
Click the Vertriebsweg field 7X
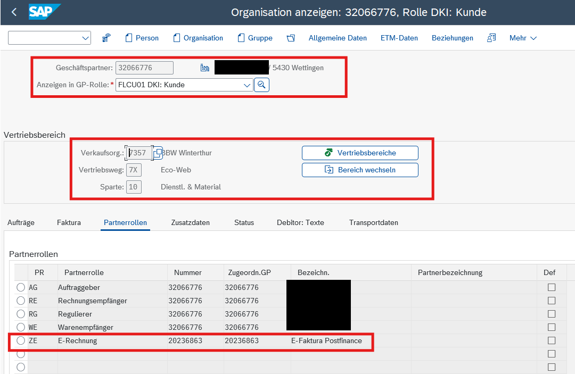click(134, 170)
